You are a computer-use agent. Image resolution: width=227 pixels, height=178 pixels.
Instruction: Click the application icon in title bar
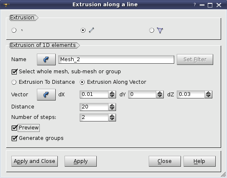[x=6, y=5]
